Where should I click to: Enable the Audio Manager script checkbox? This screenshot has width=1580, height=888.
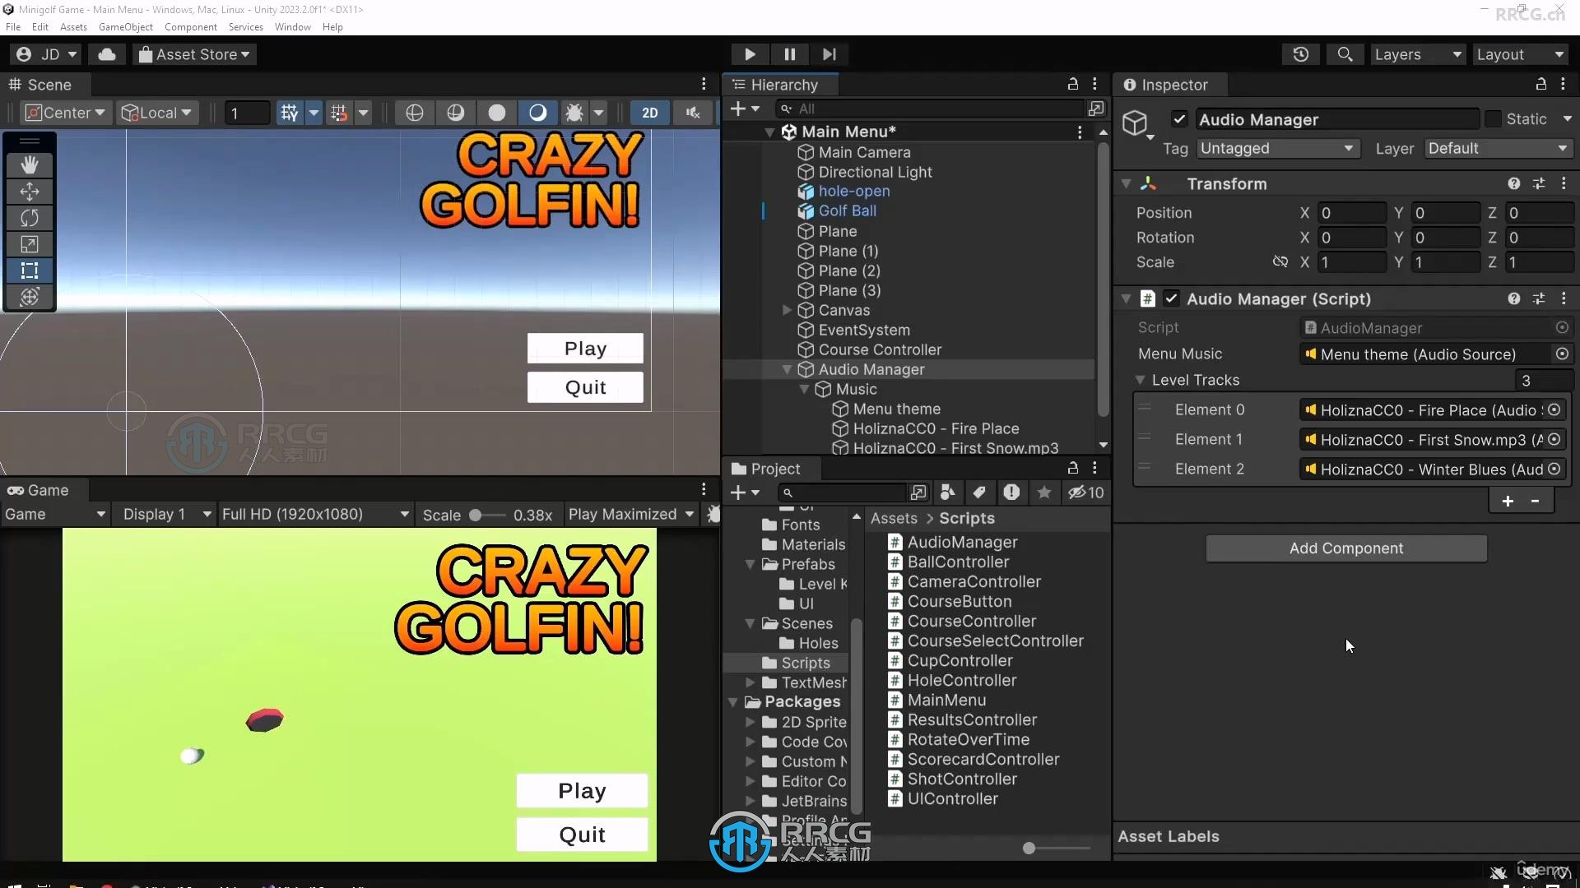1173,298
